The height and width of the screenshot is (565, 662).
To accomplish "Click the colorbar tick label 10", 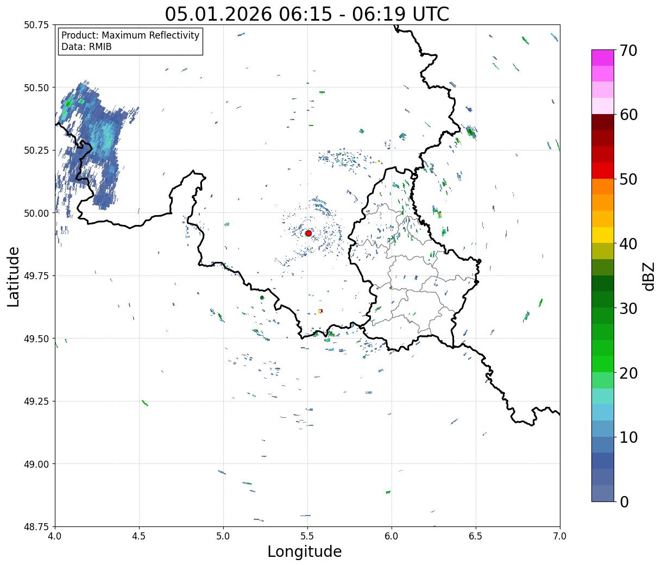I will coord(628,437).
